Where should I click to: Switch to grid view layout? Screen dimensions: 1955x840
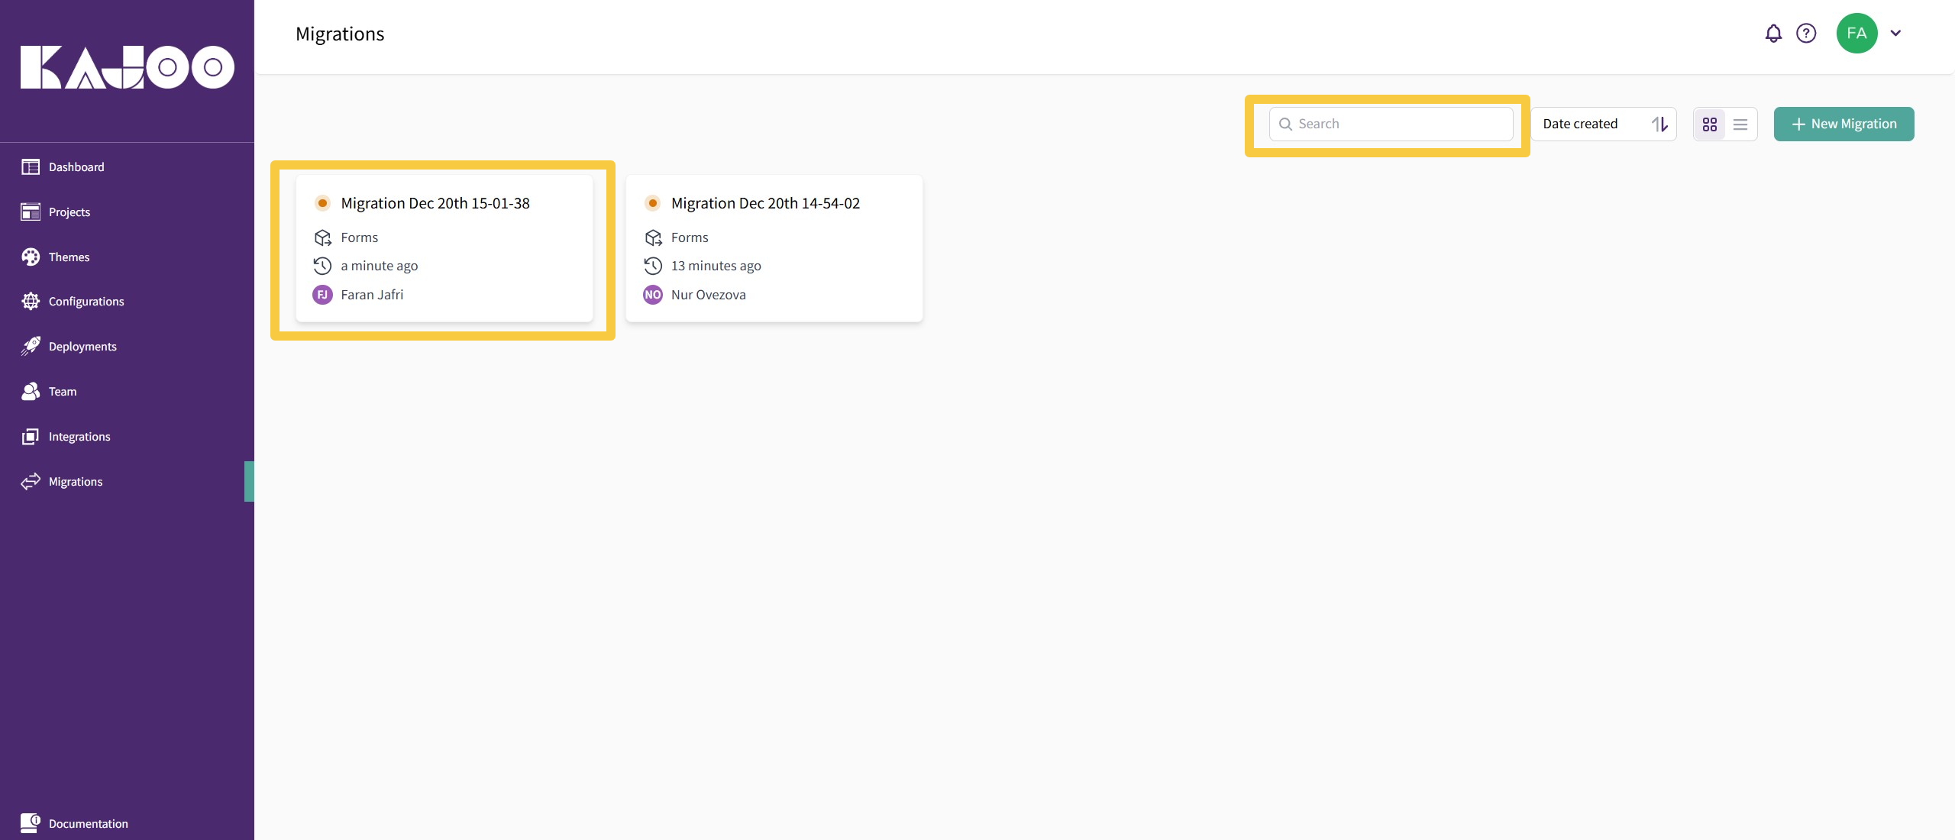(1710, 124)
